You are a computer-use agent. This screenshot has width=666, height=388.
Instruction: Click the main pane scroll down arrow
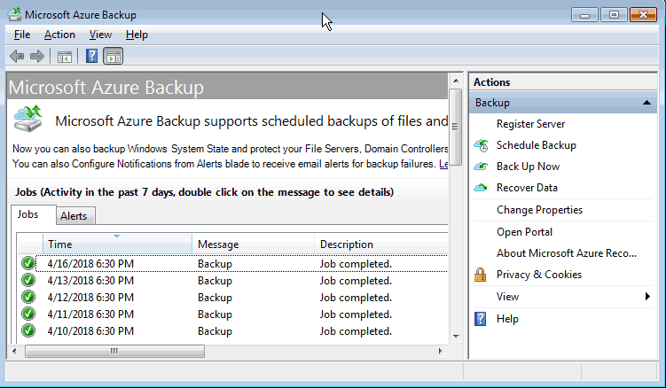point(456,337)
